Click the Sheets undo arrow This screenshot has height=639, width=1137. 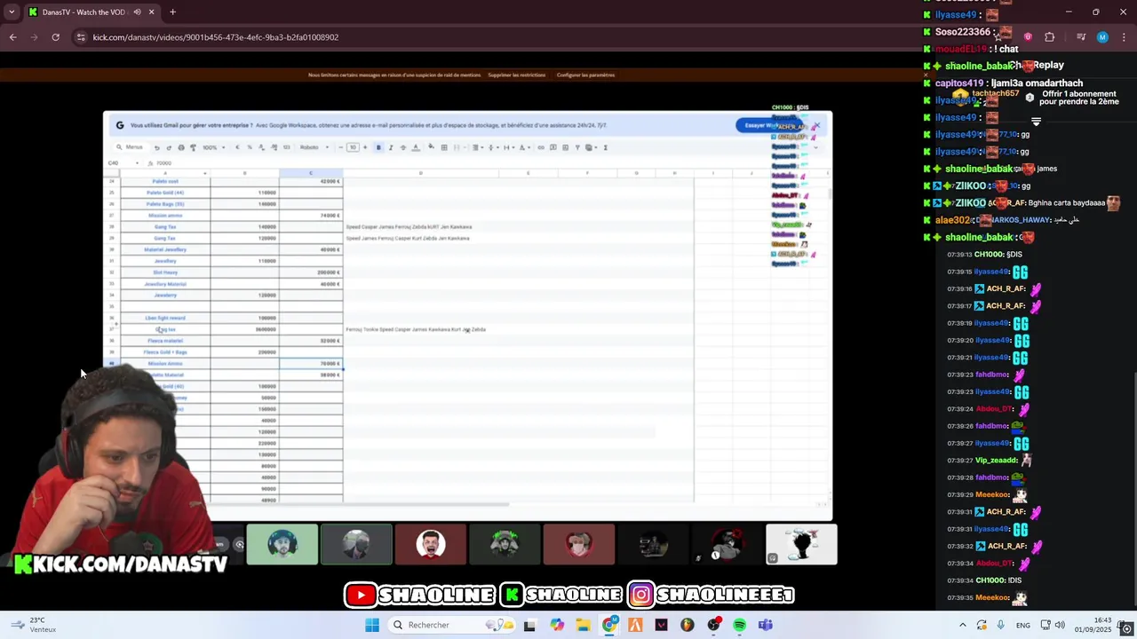coord(156,147)
